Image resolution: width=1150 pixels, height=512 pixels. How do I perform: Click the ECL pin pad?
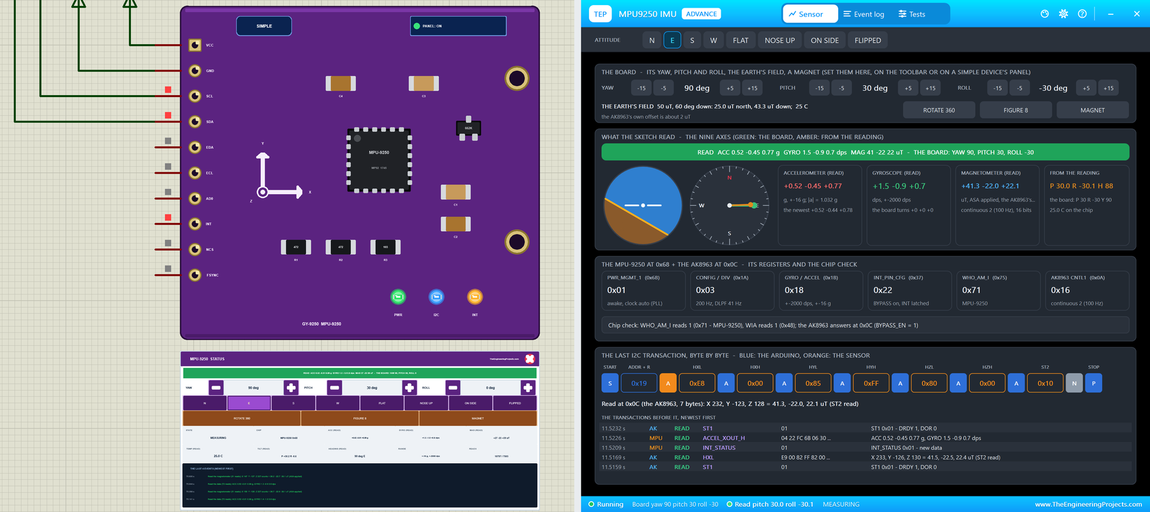(x=195, y=172)
